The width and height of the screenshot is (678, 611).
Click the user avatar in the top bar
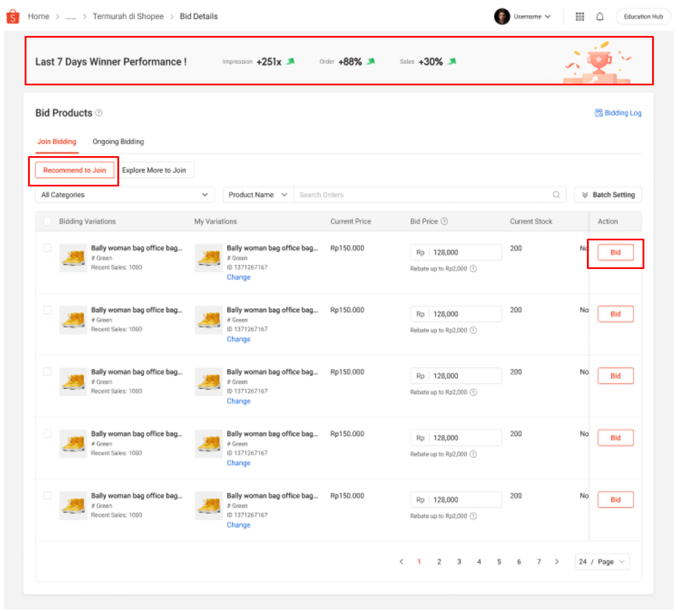coord(502,16)
